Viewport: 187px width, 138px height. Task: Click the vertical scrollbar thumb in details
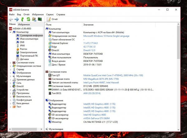(x=178, y=42)
